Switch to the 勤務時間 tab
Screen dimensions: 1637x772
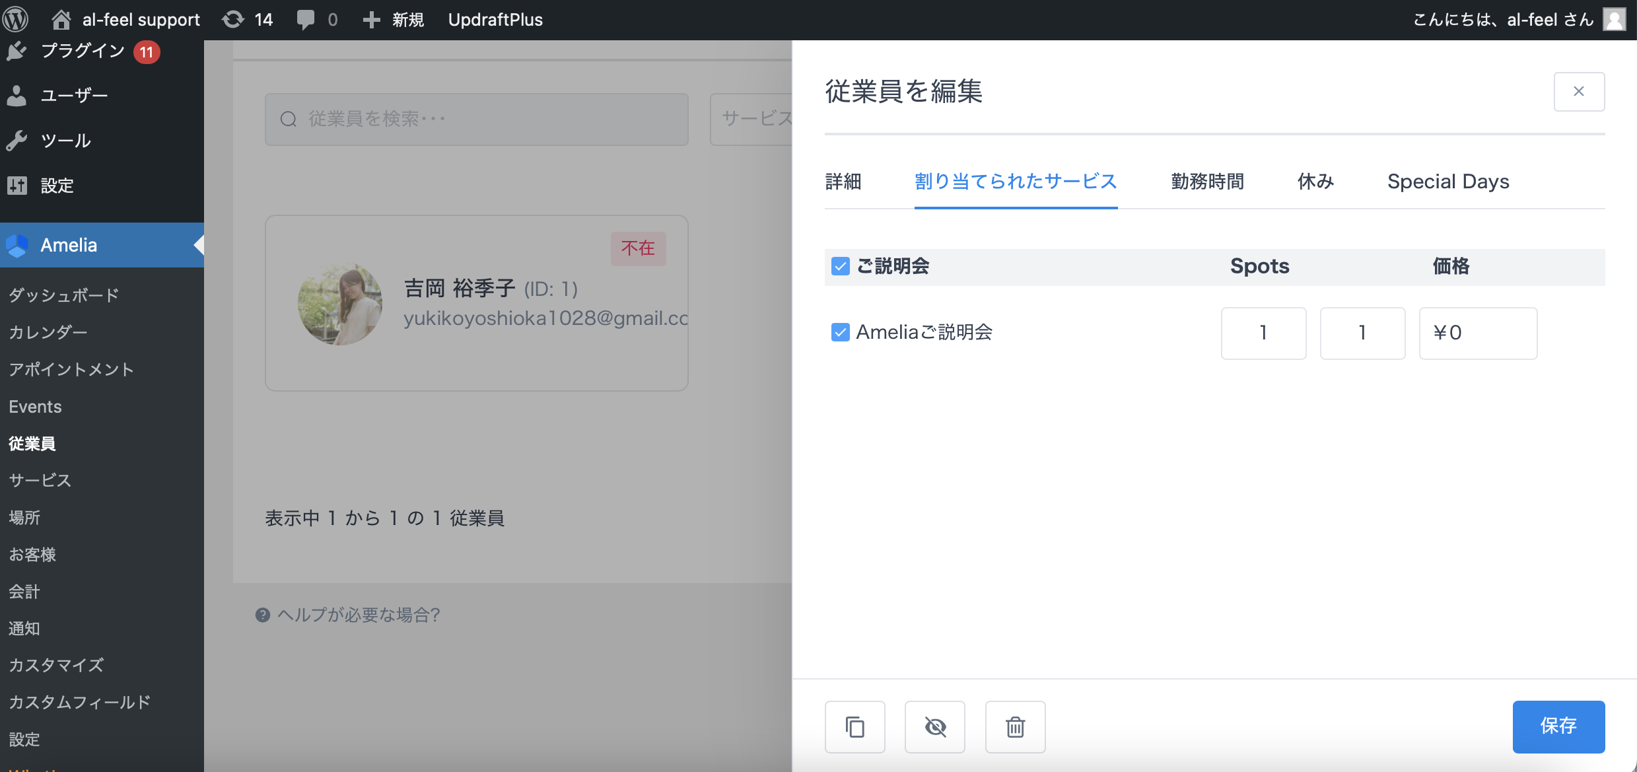pos(1207,181)
